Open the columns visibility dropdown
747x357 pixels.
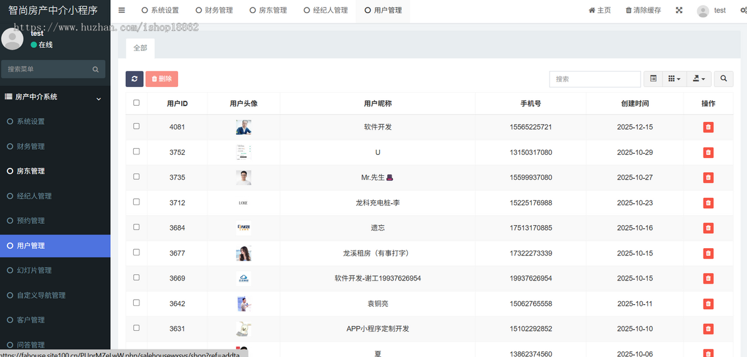click(674, 79)
